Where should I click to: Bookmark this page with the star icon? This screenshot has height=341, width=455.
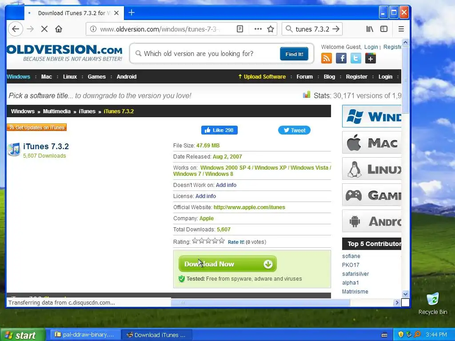pyautogui.click(x=271, y=29)
